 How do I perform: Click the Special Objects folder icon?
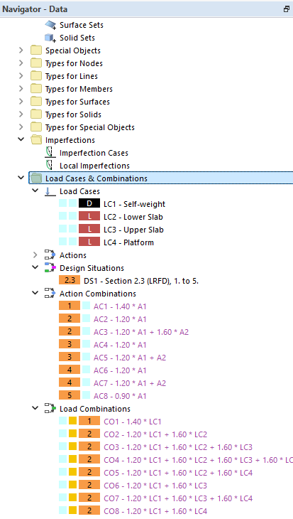pos(36,50)
